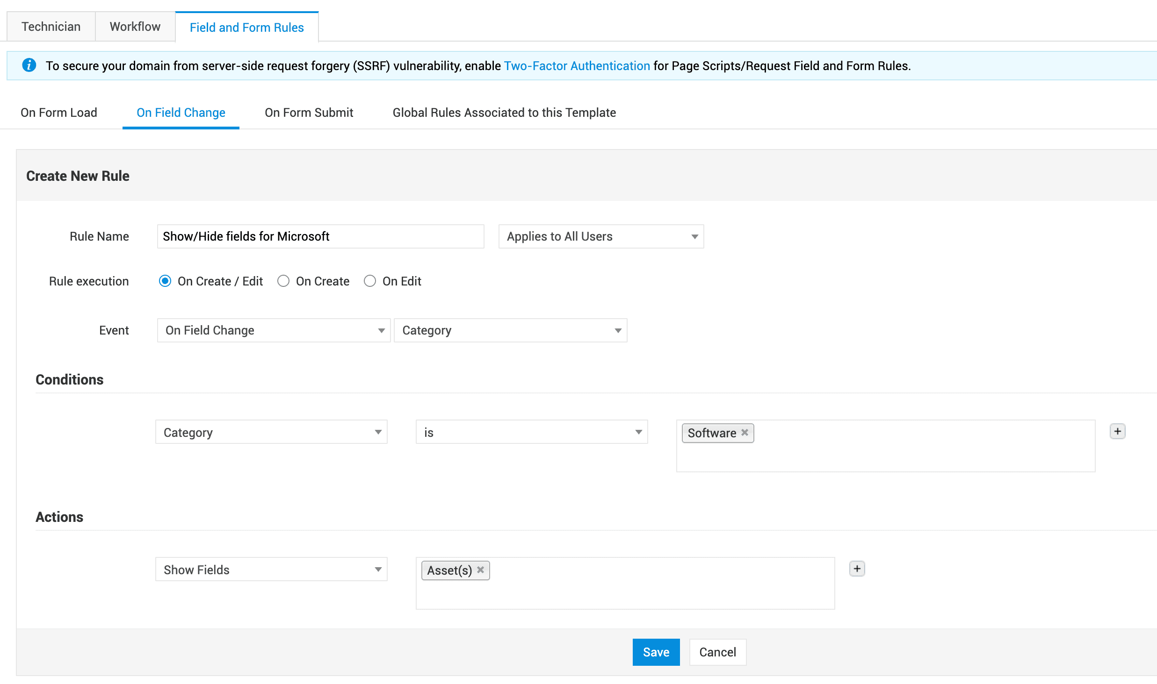Remove the Software tag from the condition
1157x684 pixels.
pos(745,433)
